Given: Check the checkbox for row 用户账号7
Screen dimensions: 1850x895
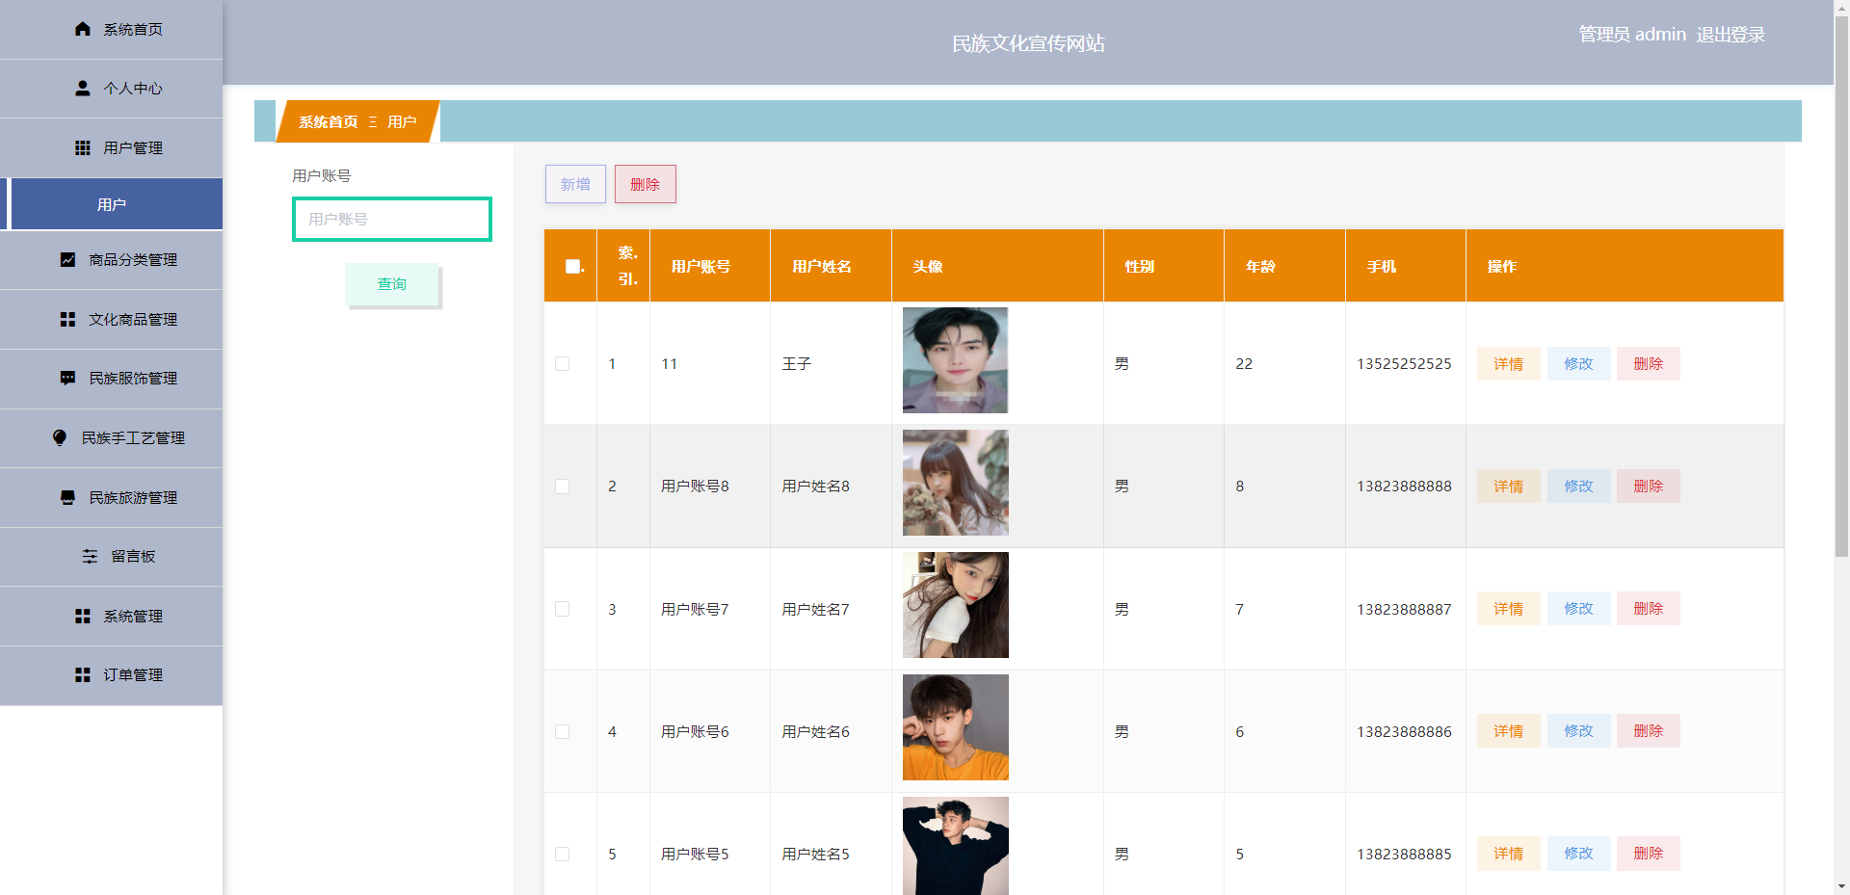Looking at the screenshot, I should (x=563, y=609).
